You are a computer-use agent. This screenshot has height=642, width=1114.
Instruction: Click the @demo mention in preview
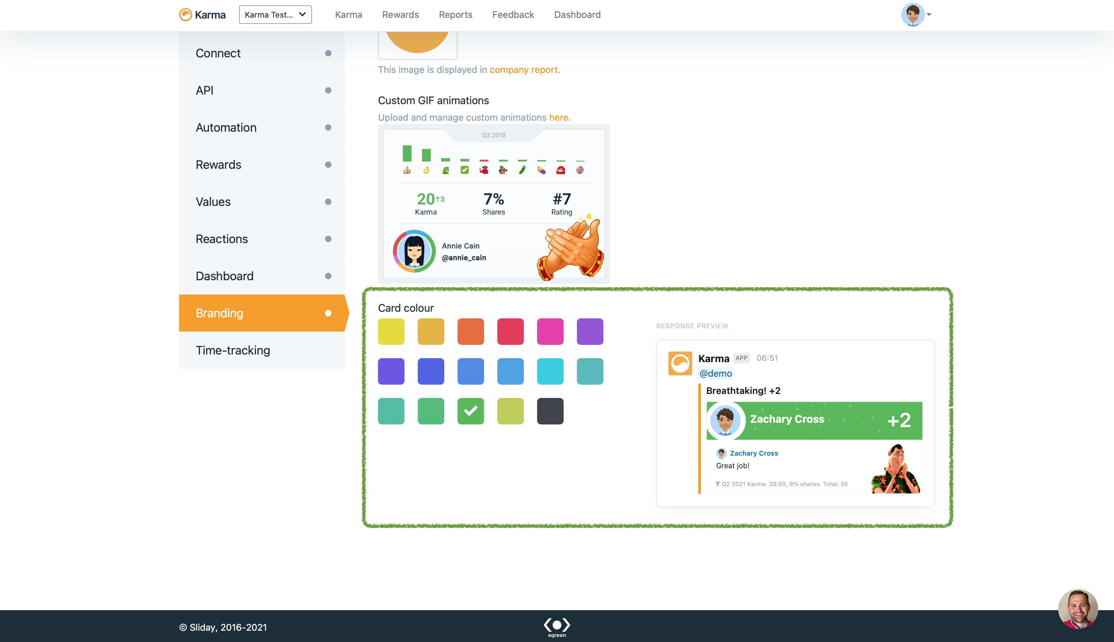[x=715, y=373]
